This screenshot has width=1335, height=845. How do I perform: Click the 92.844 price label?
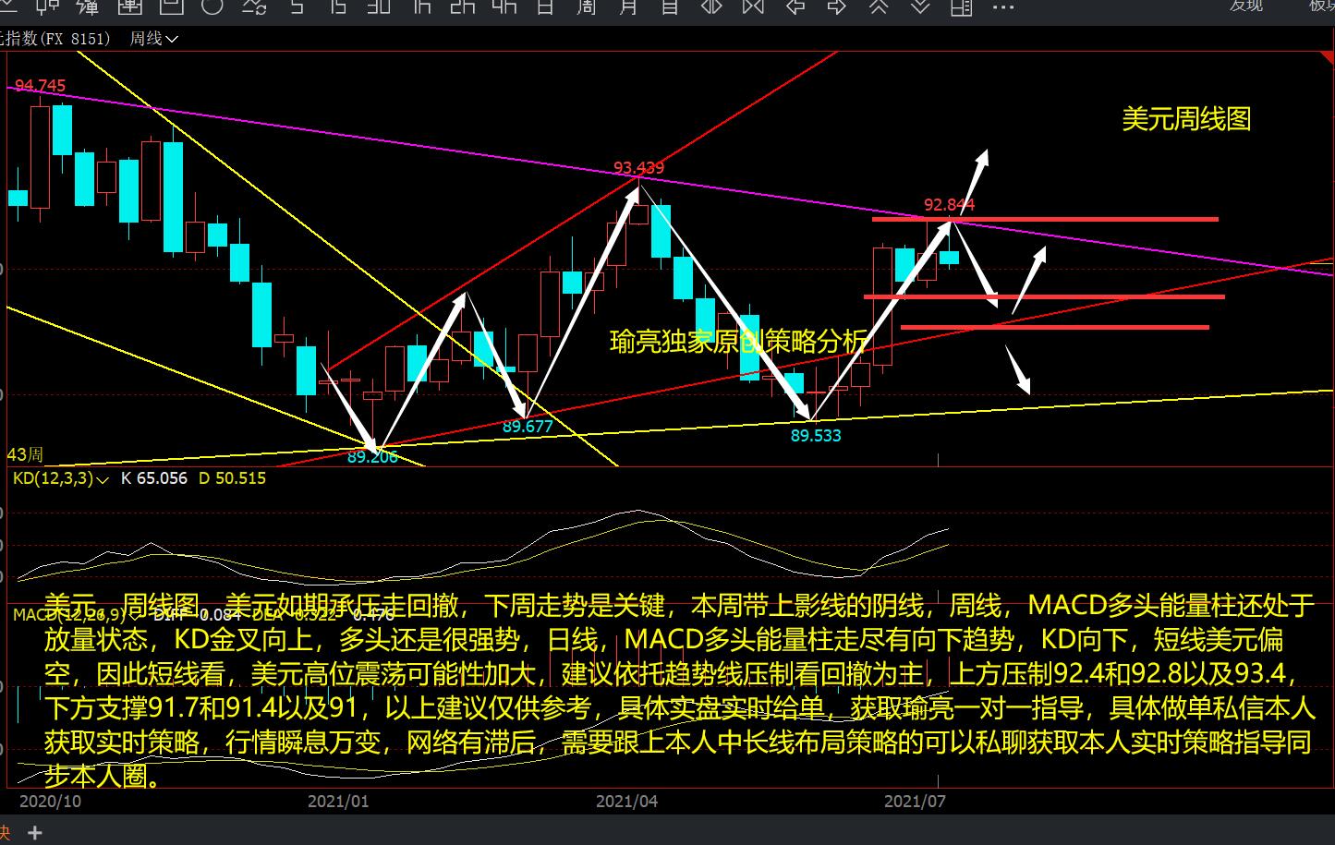949,204
